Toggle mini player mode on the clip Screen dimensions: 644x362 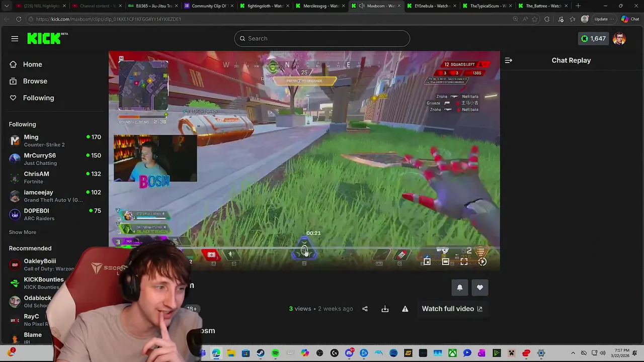tap(427, 261)
